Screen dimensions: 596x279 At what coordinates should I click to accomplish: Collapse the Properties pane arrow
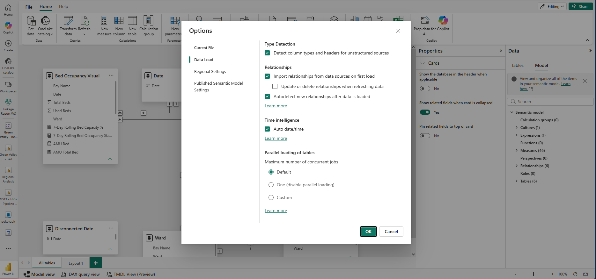click(501, 51)
